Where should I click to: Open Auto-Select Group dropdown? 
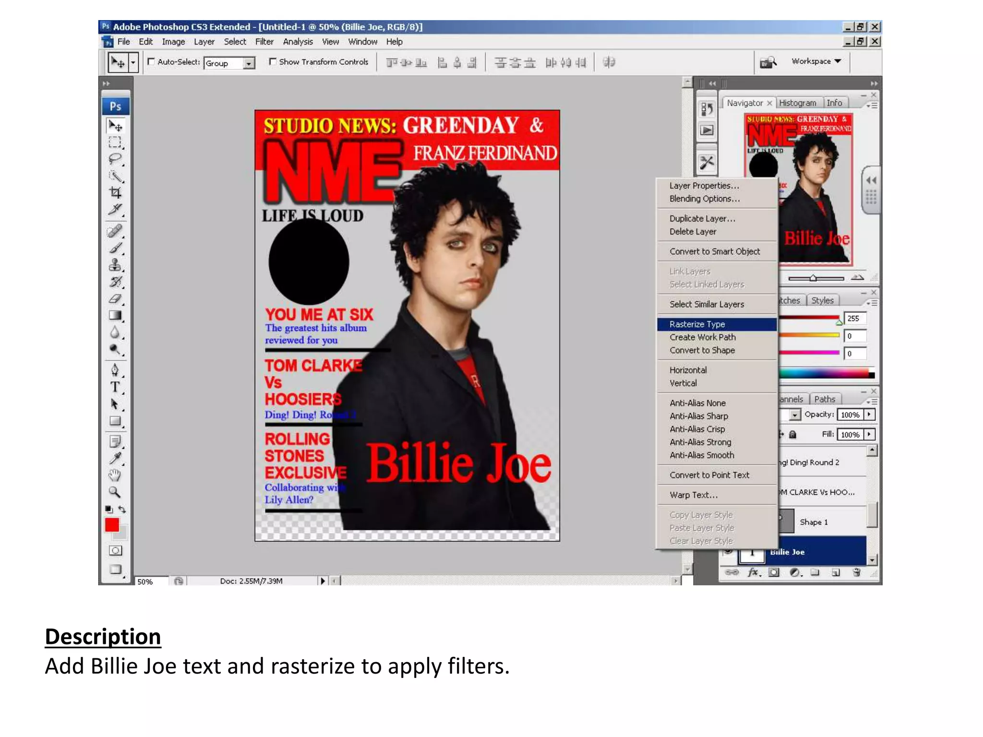coord(249,63)
